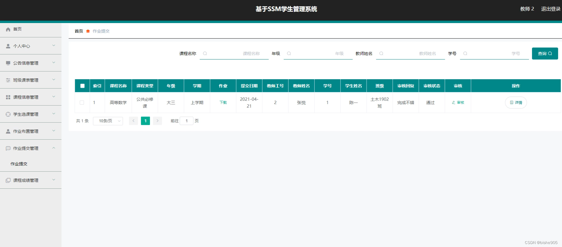This screenshot has height=247, width=562.
Task: Click the orange breadcrumb separator icon
Action: pos(88,31)
